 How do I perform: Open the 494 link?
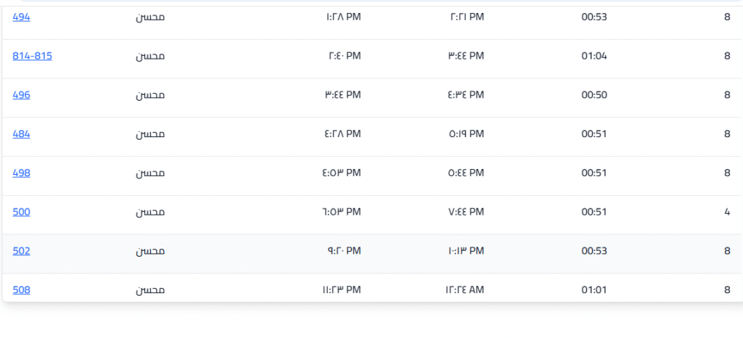21,16
